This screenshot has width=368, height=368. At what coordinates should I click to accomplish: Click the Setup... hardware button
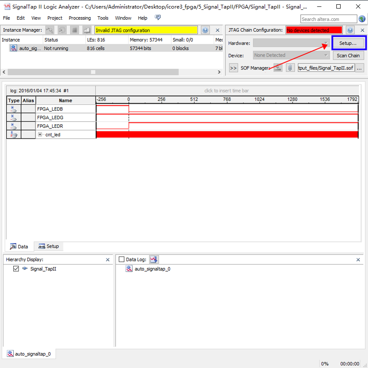348,43
